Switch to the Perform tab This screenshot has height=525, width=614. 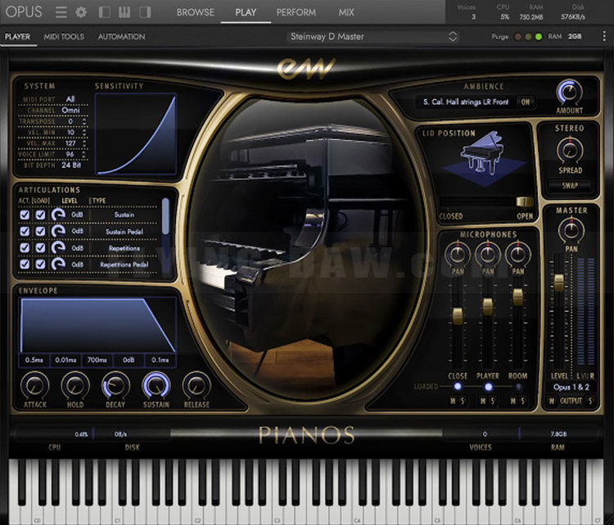(x=296, y=12)
